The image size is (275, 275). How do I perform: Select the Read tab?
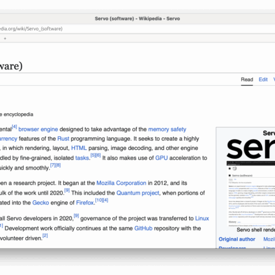[247, 80]
